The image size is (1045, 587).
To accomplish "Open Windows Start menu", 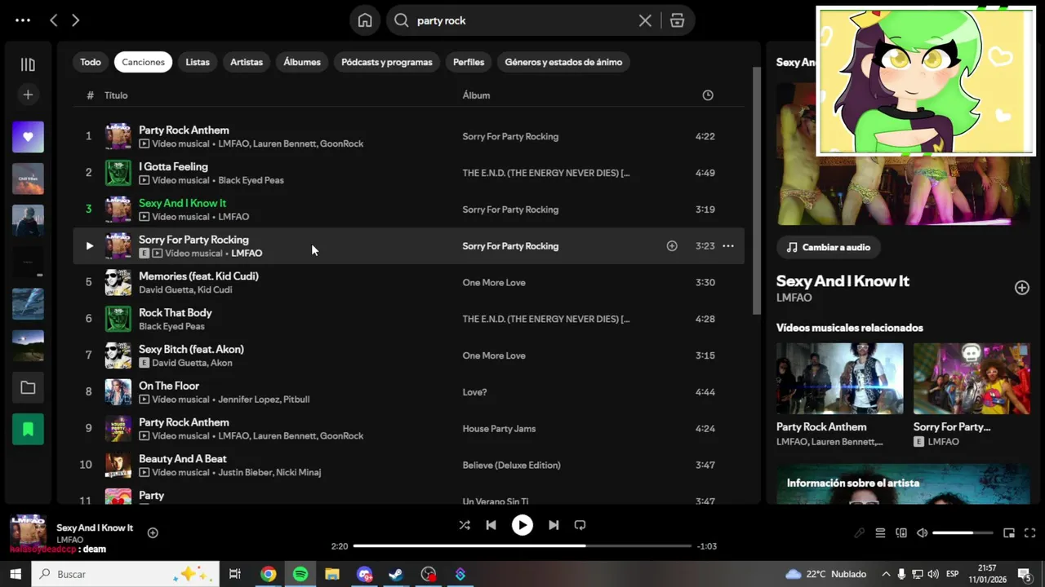I will click(16, 574).
